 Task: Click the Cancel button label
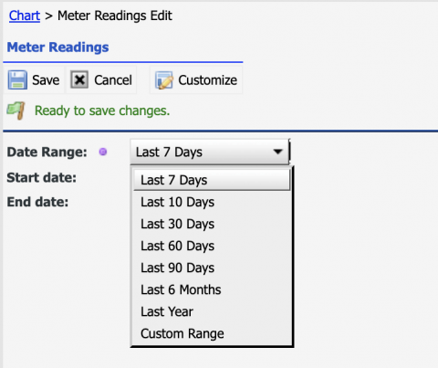click(113, 80)
